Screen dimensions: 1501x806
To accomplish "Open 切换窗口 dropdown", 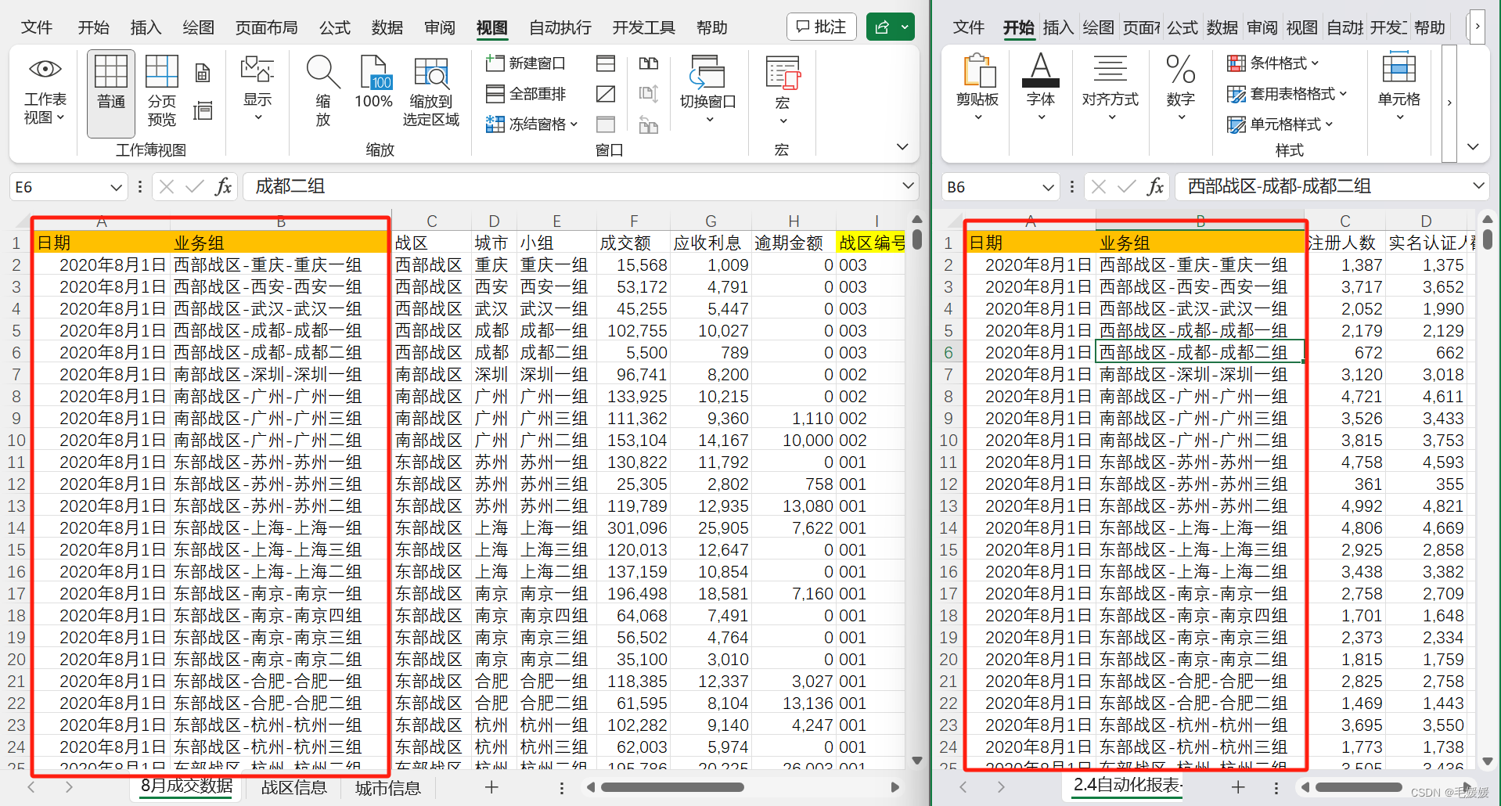I will point(707,89).
